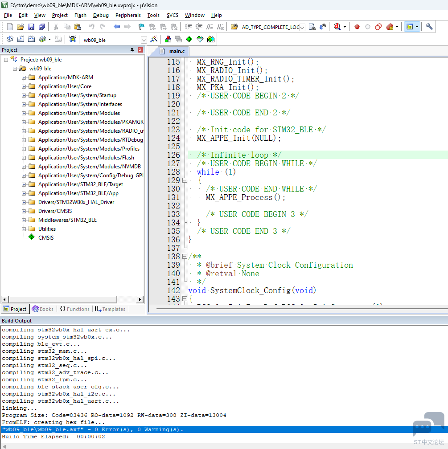The height and width of the screenshot is (449, 448).
Task: Open Configuration wrench icon
Action: click(x=429, y=27)
